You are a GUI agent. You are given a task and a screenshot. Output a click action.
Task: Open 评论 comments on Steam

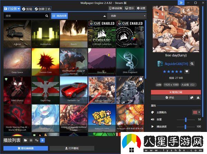(170, 97)
